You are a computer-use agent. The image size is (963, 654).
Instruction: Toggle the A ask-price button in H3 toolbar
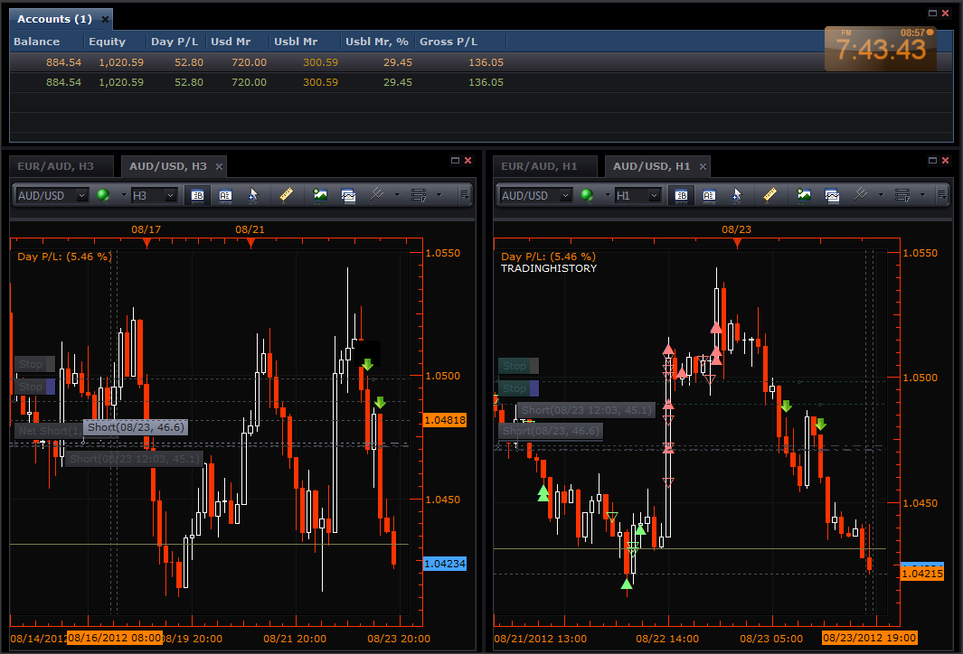(x=225, y=194)
